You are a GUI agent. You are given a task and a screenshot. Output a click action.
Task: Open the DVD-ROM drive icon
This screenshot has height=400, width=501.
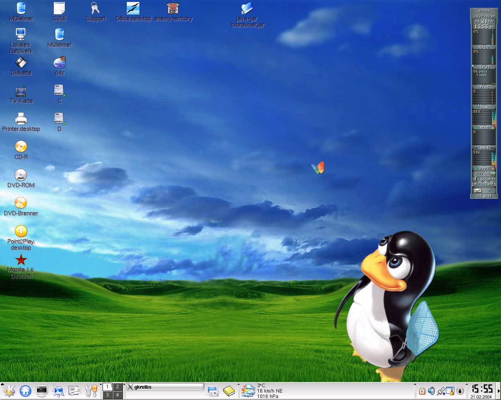[x=21, y=179]
